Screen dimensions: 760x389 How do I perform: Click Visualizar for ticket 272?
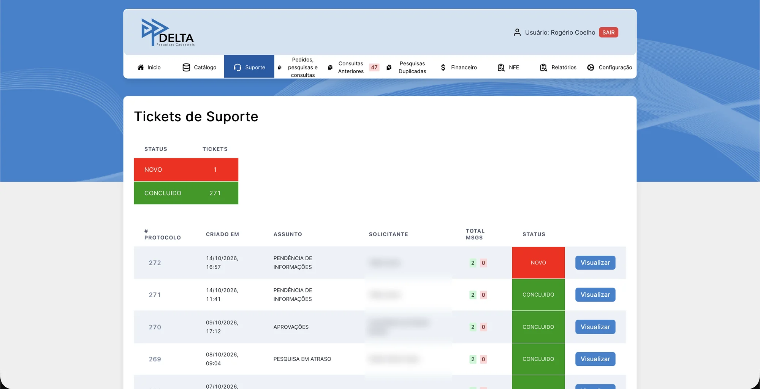(595, 262)
